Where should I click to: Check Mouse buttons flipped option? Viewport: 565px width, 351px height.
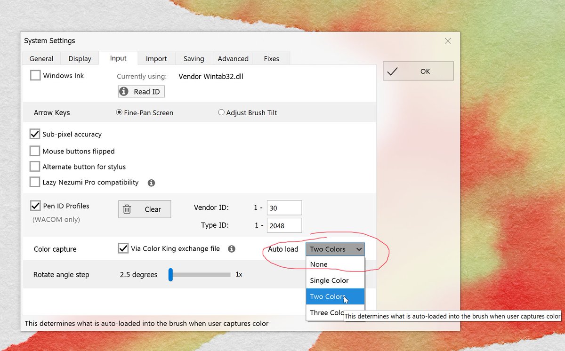click(x=34, y=151)
